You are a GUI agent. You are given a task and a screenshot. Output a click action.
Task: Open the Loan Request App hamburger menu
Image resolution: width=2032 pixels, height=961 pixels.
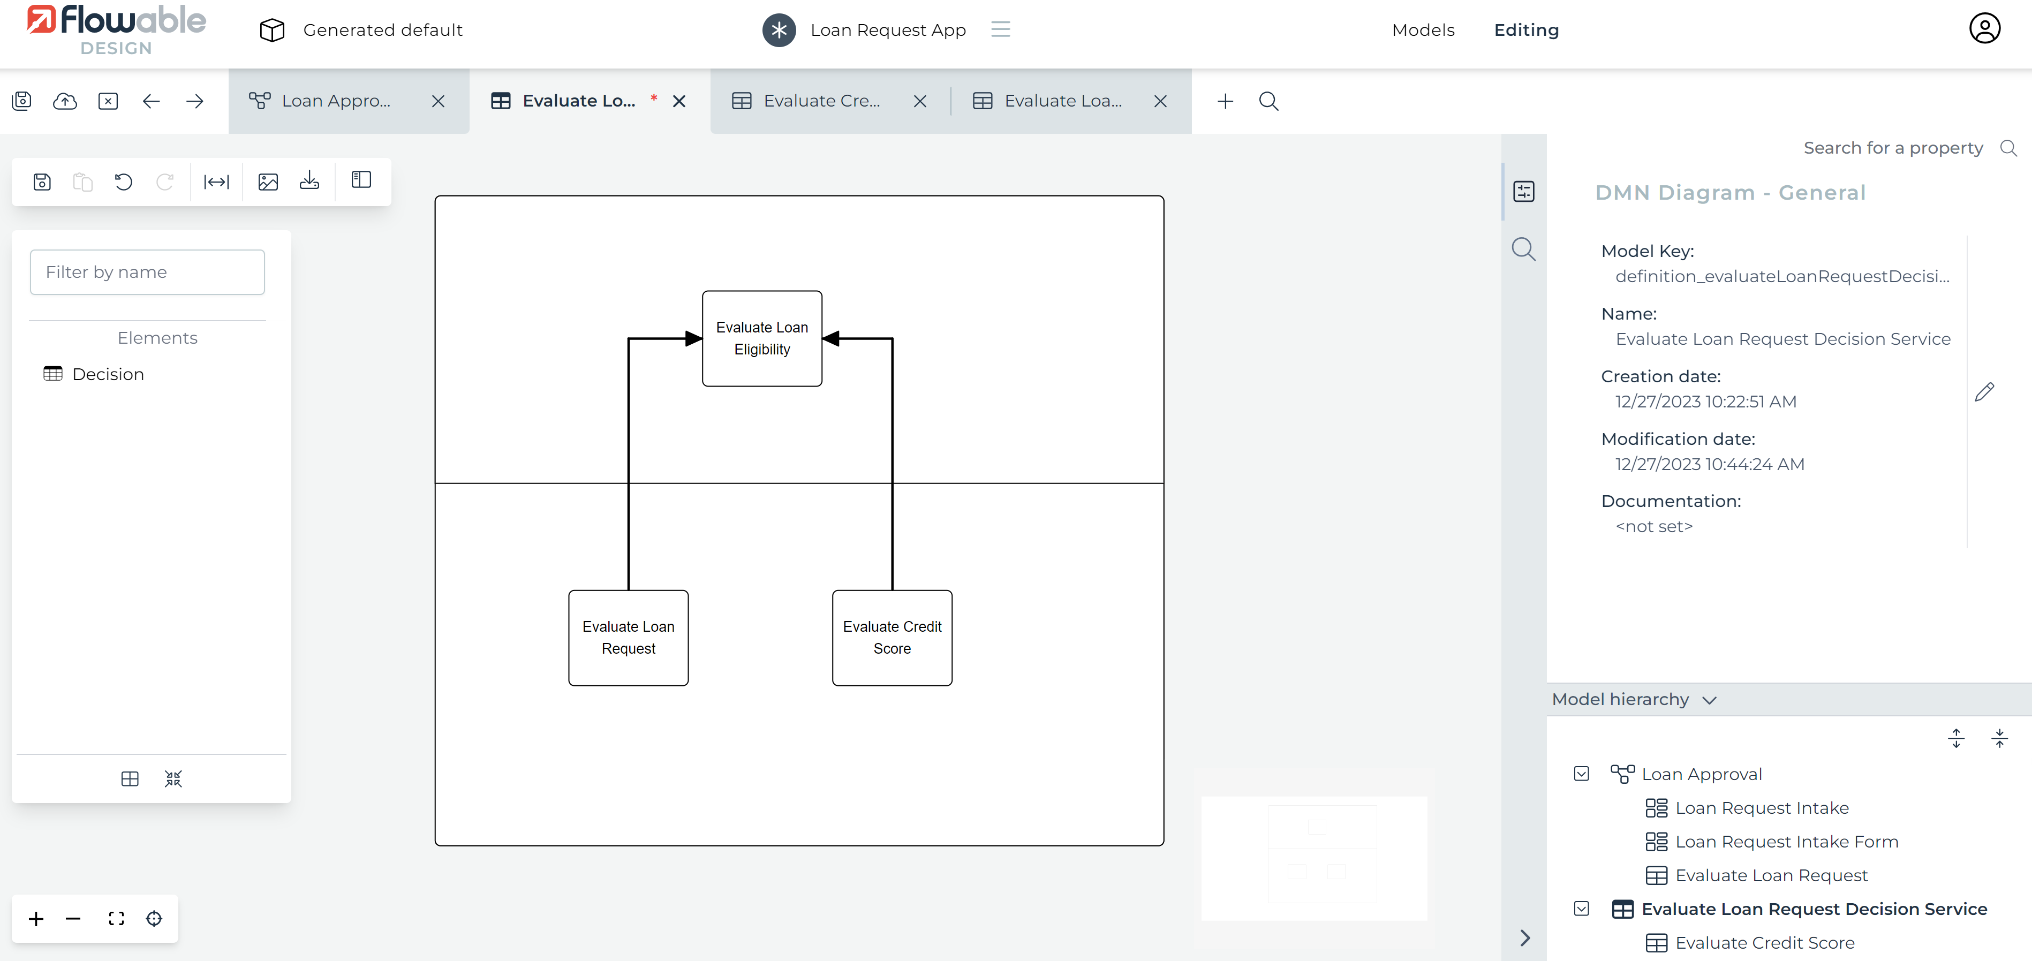tap(1000, 30)
